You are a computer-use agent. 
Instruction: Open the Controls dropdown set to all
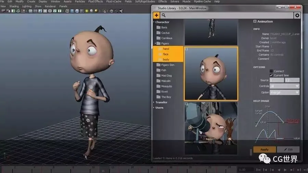pyautogui.click(x=284, y=86)
